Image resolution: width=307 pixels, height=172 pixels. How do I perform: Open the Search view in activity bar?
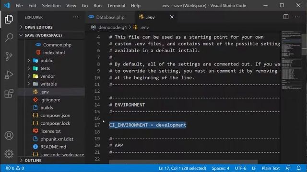[9, 37]
